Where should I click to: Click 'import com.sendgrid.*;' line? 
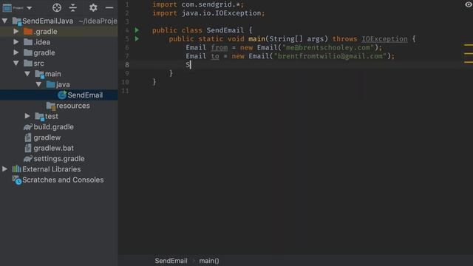click(198, 4)
